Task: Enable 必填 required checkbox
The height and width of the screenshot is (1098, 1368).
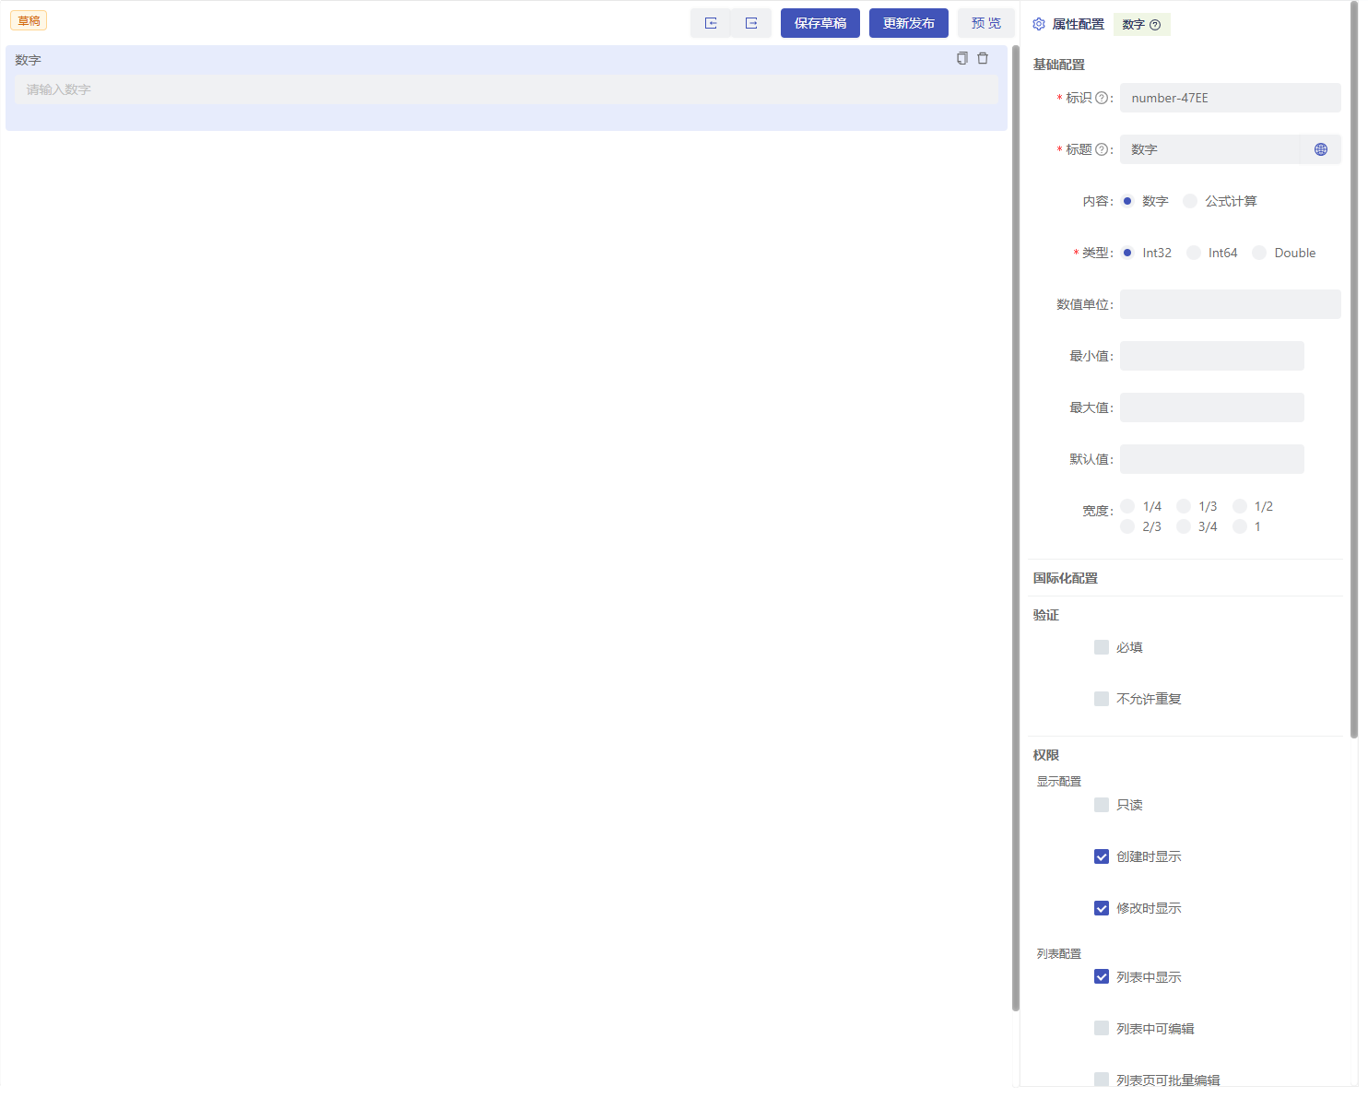Action: click(1102, 647)
